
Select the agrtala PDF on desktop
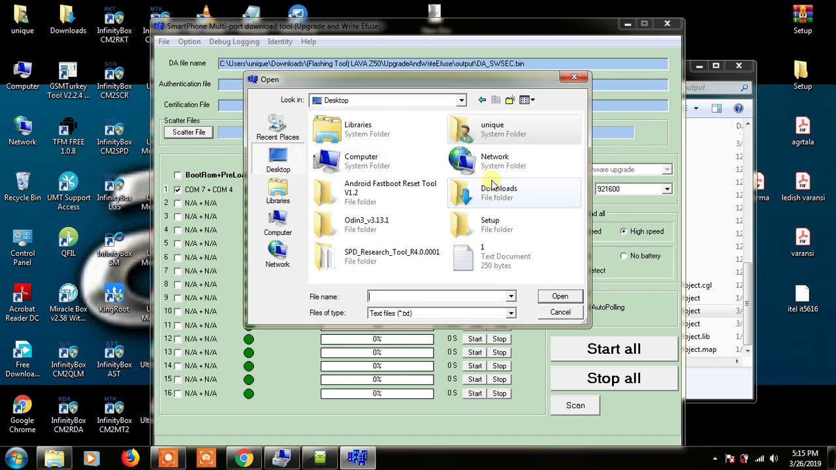pyautogui.click(x=803, y=131)
